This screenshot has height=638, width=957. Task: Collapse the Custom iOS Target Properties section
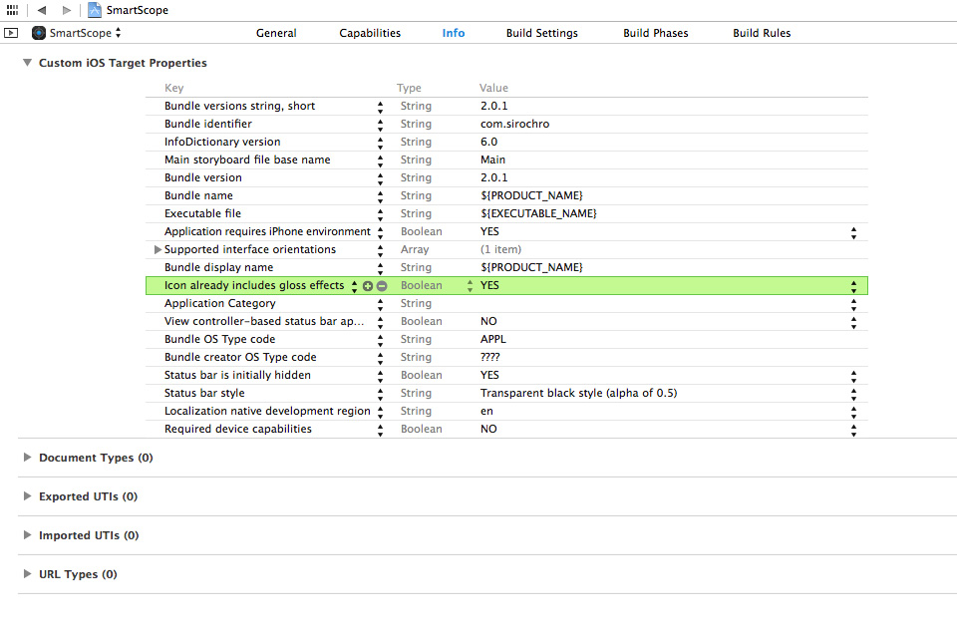tap(27, 62)
